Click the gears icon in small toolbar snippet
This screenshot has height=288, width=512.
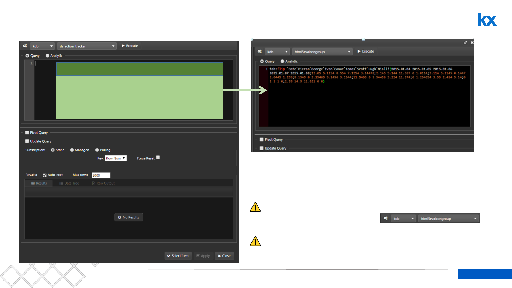386,218
